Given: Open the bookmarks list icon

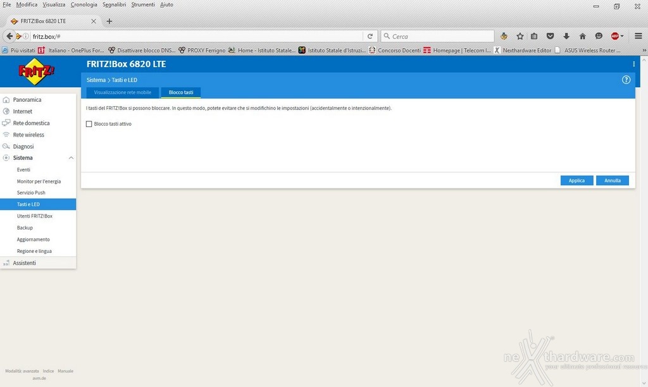Looking at the screenshot, I should (534, 36).
